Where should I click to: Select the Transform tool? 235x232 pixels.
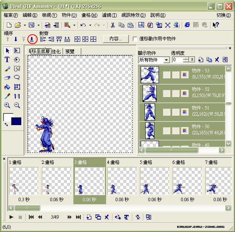coord(17,87)
